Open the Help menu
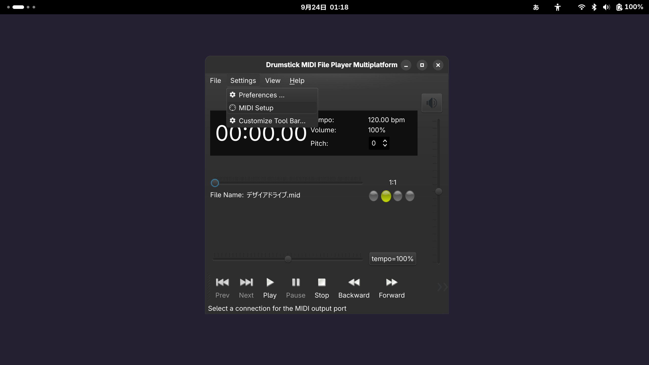 [x=297, y=81]
